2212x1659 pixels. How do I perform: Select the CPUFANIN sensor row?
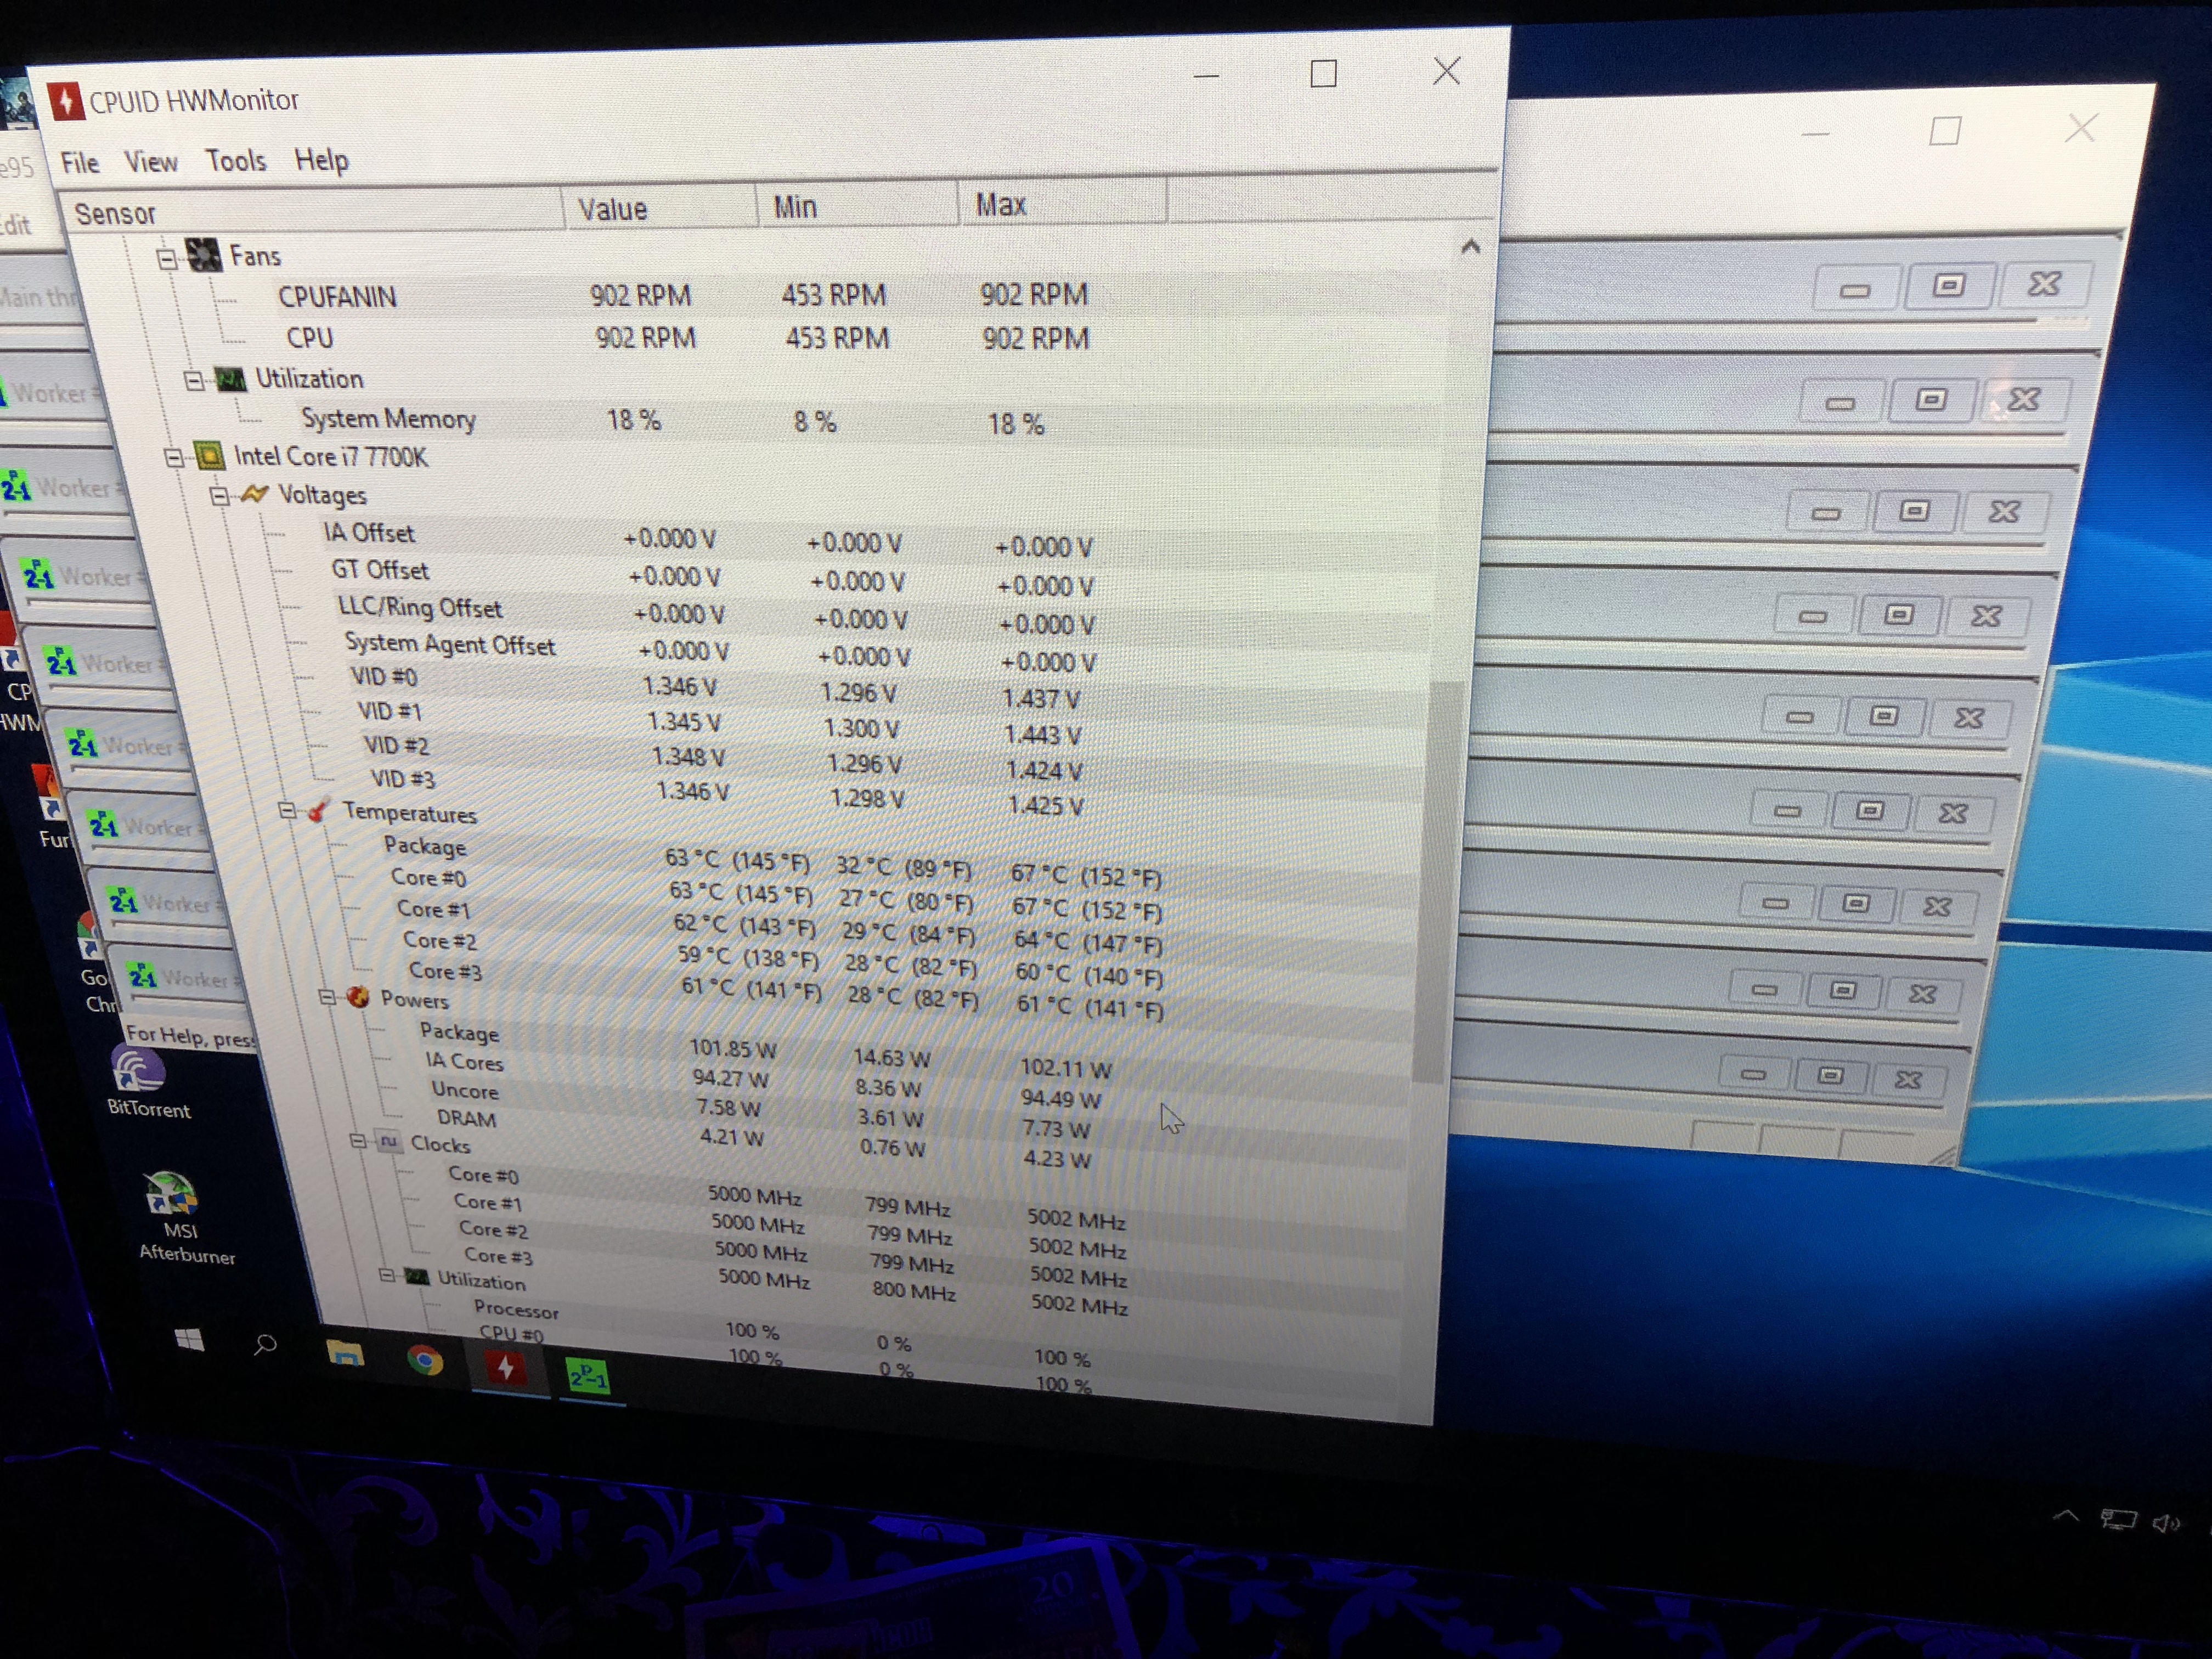coord(337,297)
